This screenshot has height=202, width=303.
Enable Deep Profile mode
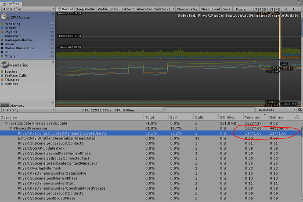(85, 9)
